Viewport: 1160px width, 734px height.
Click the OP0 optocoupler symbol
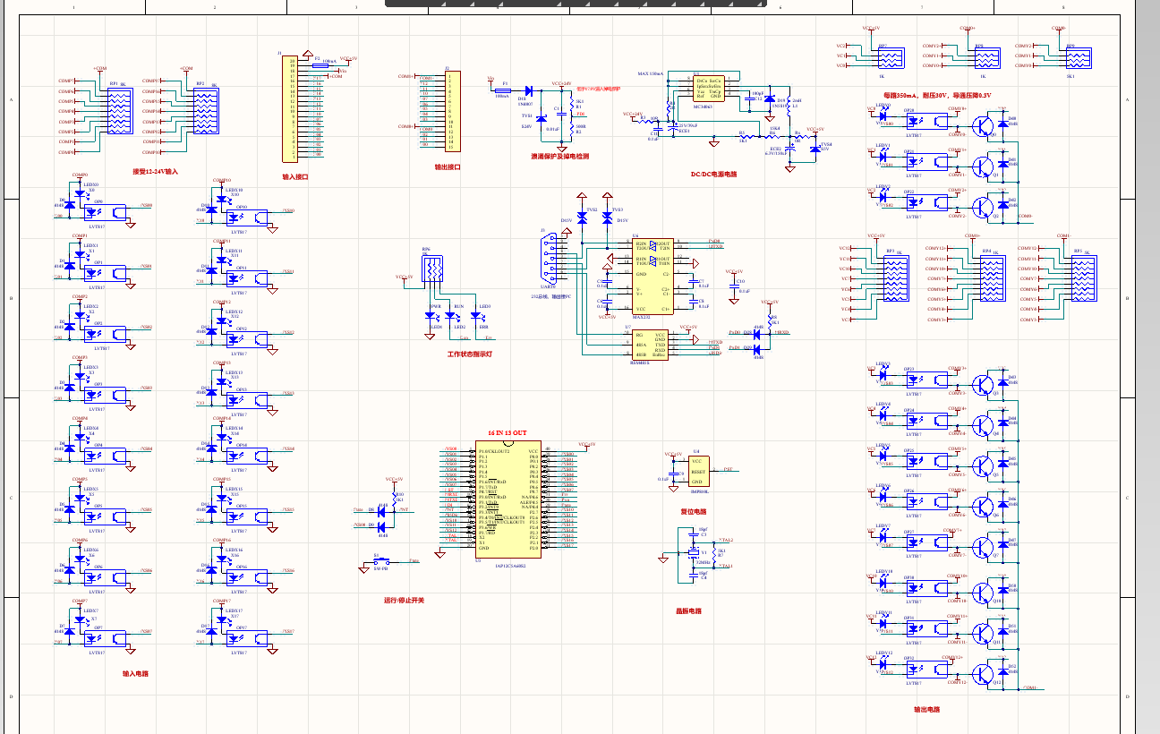[x=96, y=212]
